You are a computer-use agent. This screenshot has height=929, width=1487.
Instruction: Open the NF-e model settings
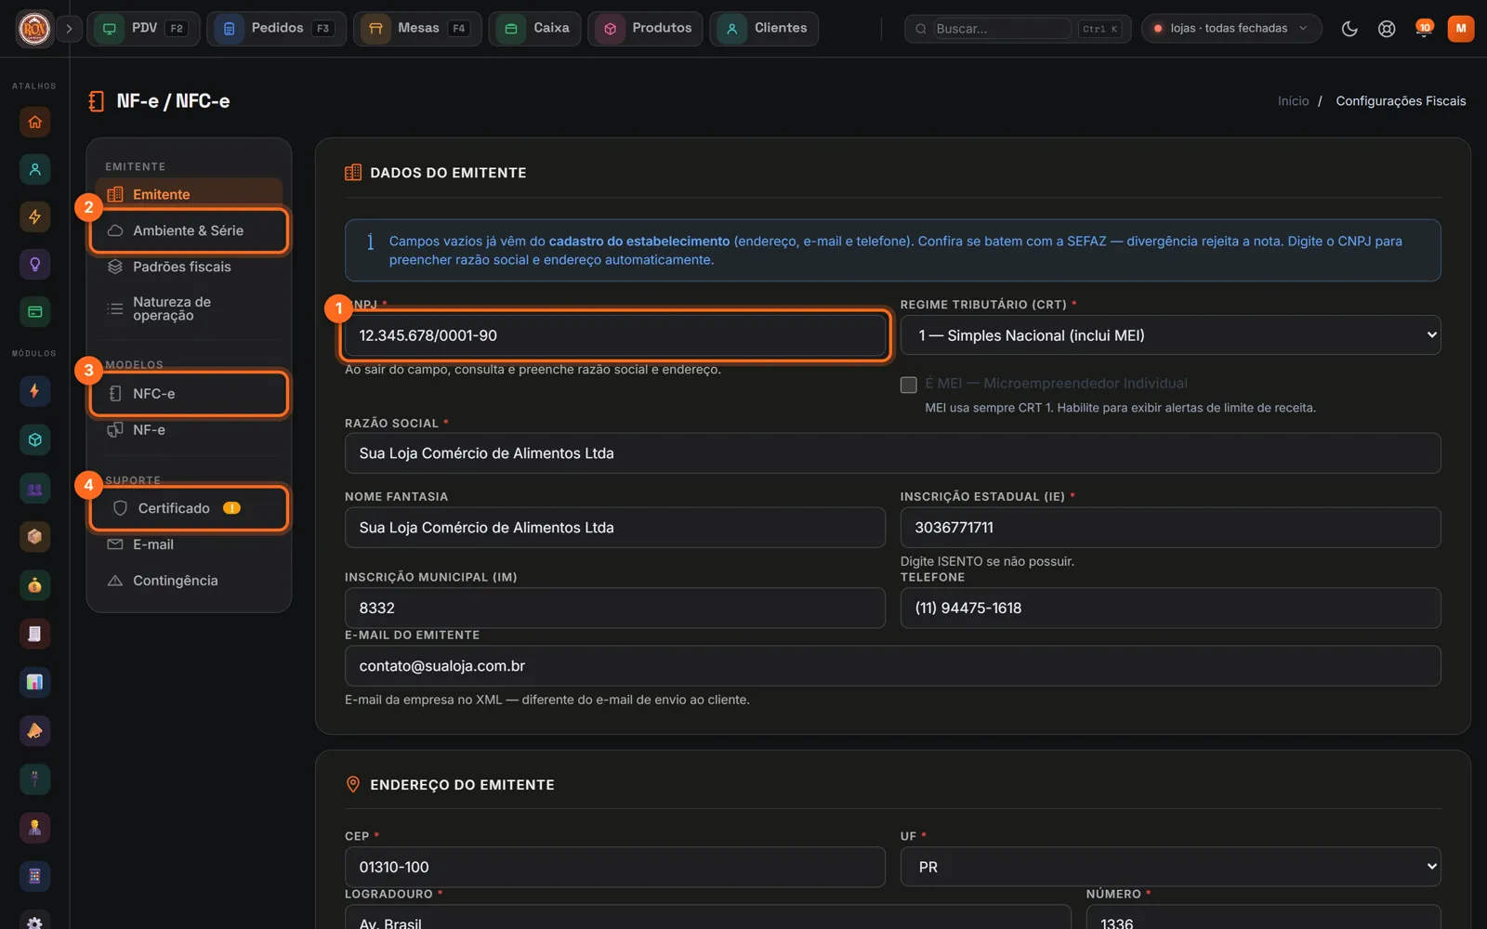pyautogui.click(x=189, y=430)
